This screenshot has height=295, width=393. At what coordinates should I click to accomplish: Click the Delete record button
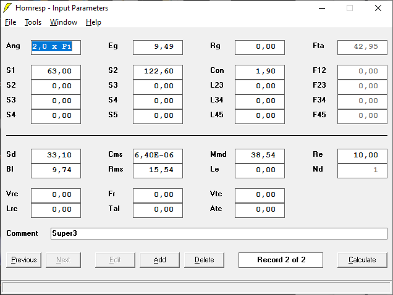click(205, 260)
